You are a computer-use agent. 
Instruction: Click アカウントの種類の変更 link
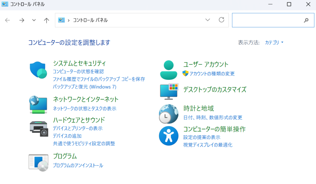point(212,74)
